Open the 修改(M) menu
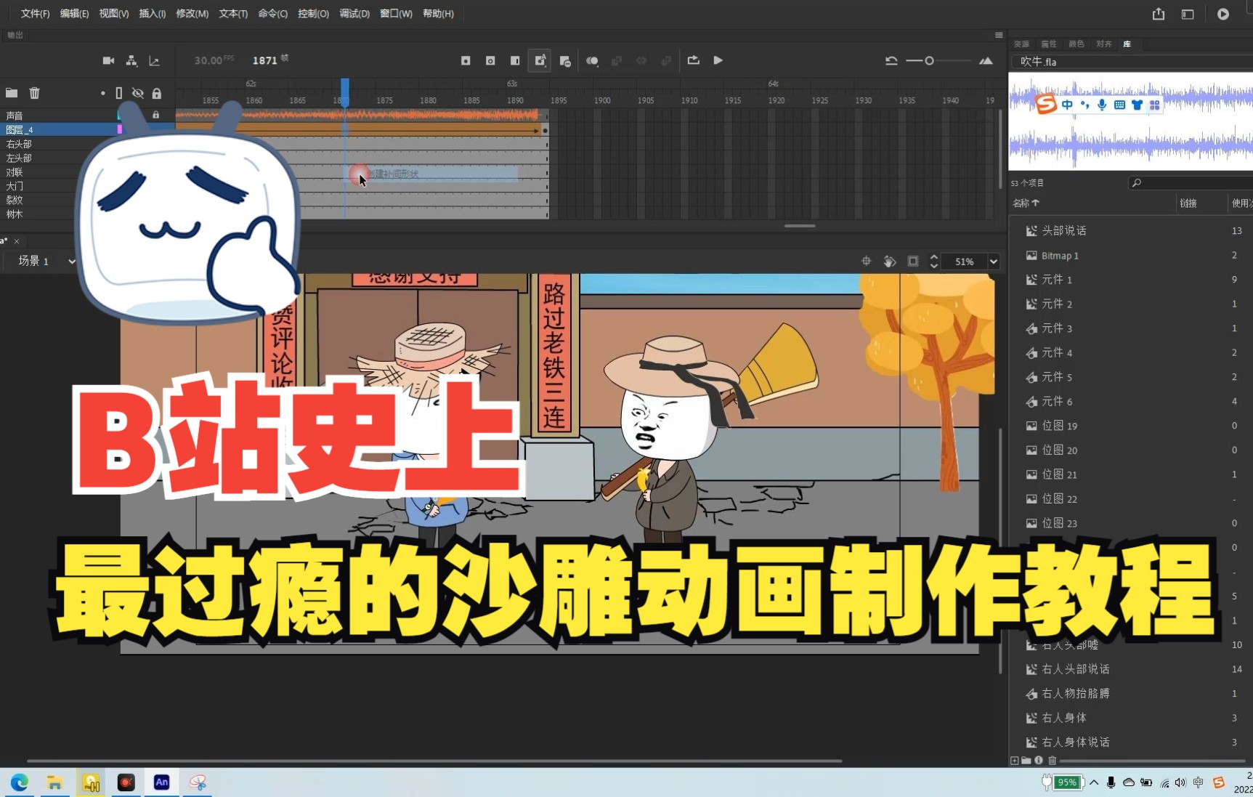1253x797 pixels. click(x=192, y=13)
